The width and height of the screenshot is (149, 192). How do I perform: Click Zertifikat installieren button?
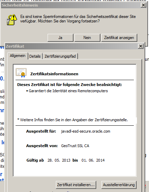76,185
